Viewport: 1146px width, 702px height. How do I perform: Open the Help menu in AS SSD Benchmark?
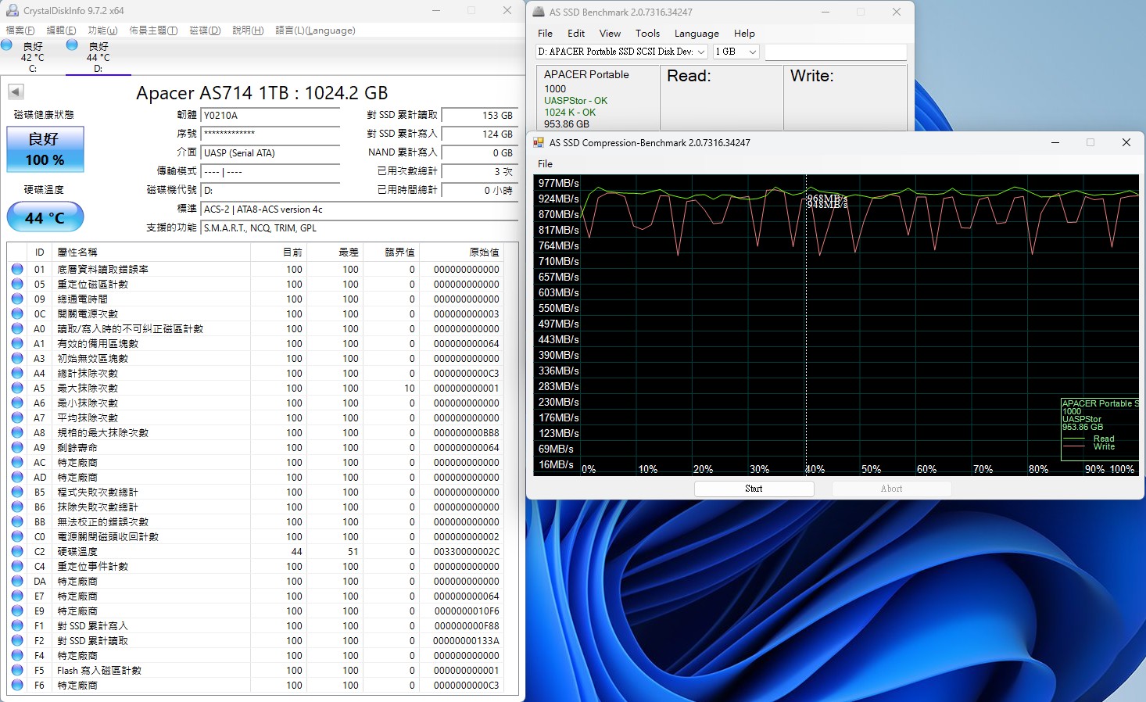coord(744,34)
